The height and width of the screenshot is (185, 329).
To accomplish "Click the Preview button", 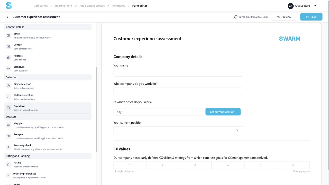I will click(x=284, y=17).
